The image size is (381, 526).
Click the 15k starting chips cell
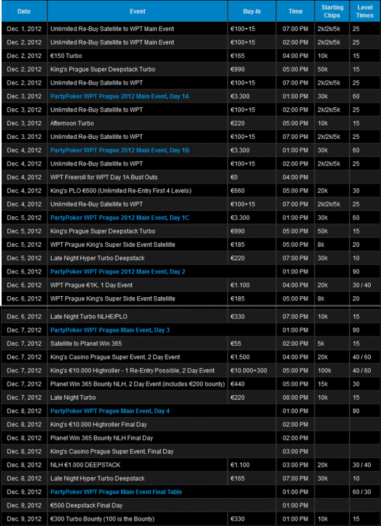(332, 384)
